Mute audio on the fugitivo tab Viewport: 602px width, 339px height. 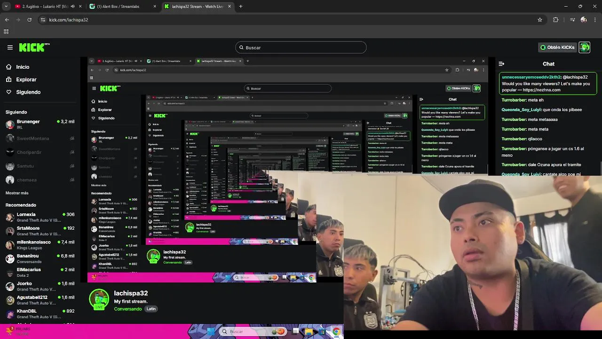[72, 7]
